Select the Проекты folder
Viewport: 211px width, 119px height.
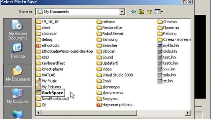coord(168,28)
